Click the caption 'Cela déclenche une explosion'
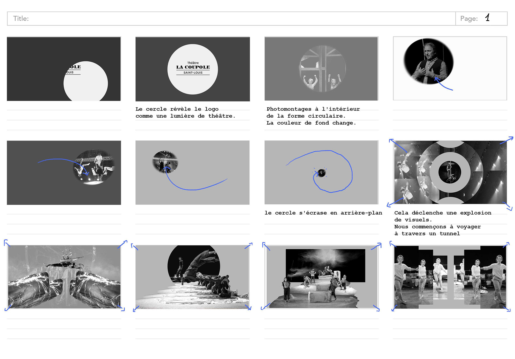The image size is (515, 359). pyautogui.click(x=443, y=213)
